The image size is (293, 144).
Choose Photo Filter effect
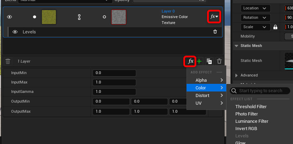(247, 114)
